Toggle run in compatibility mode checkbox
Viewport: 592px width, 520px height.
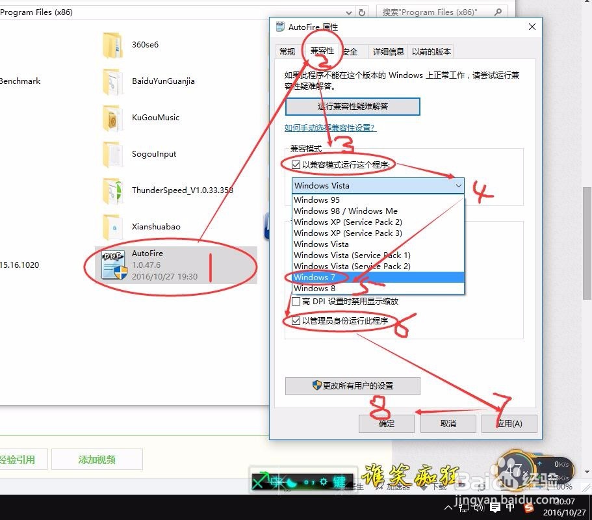point(296,165)
